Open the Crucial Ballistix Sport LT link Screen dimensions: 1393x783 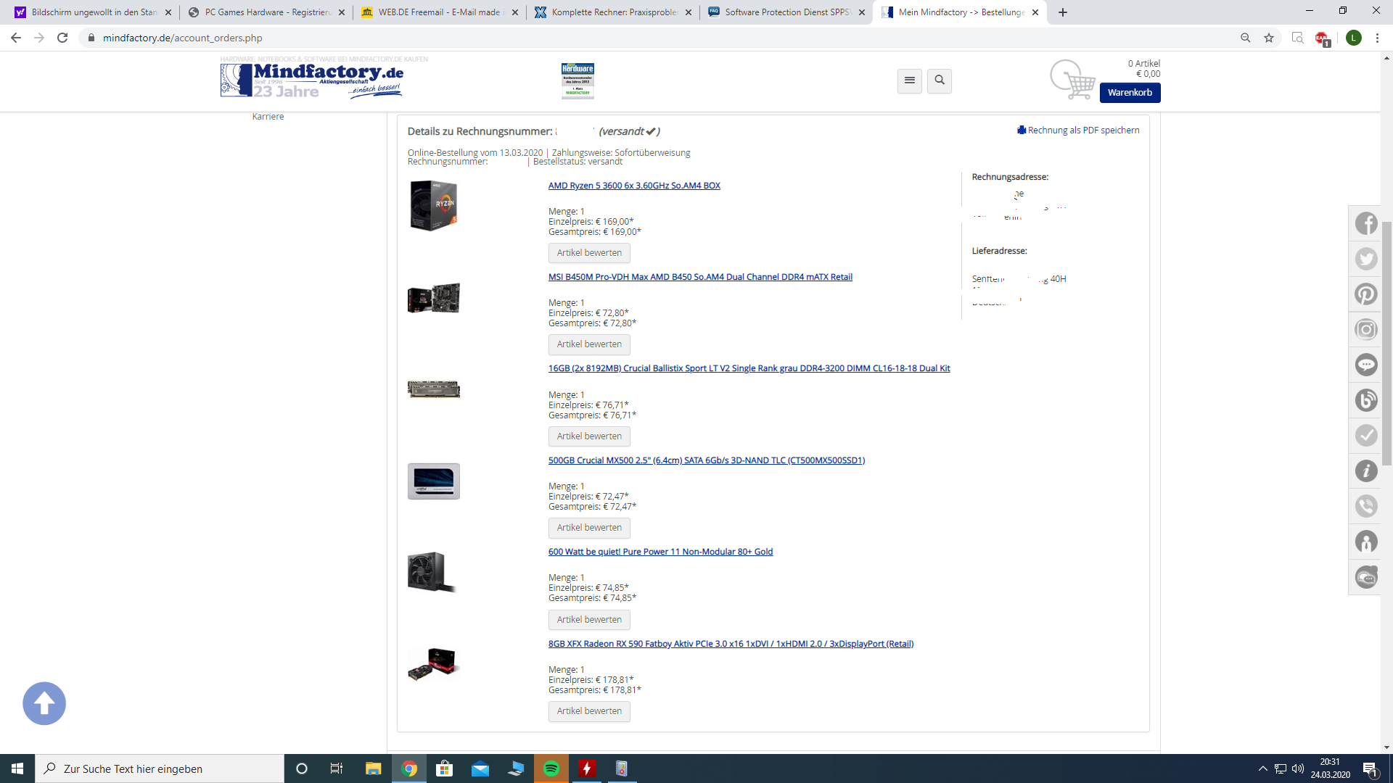coord(749,368)
